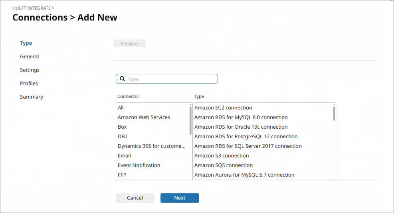Image resolution: width=394 pixels, height=213 pixels.
Task: Choose Amazon EC2 connection type
Action: point(223,108)
